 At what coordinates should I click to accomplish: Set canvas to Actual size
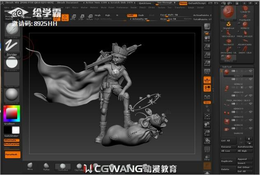click(x=207, y=55)
